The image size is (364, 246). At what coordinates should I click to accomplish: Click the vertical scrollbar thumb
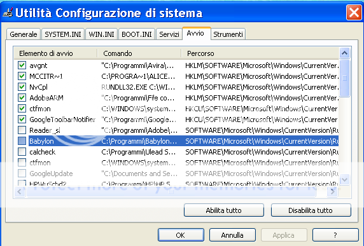(x=344, y=78)
